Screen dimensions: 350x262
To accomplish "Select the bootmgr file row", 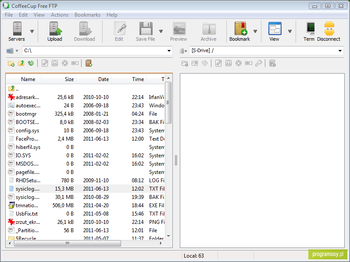I will point(86,114).
